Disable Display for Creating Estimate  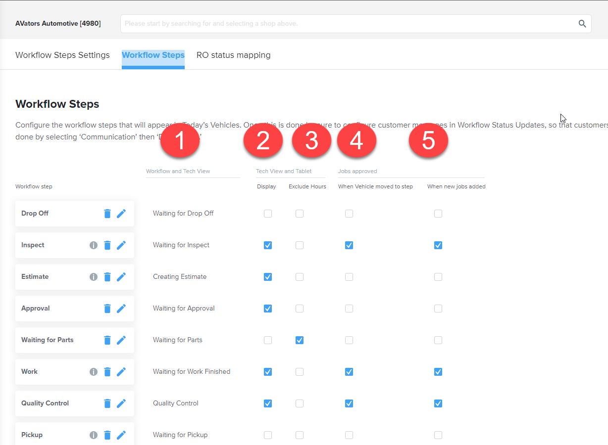(268, 276)
